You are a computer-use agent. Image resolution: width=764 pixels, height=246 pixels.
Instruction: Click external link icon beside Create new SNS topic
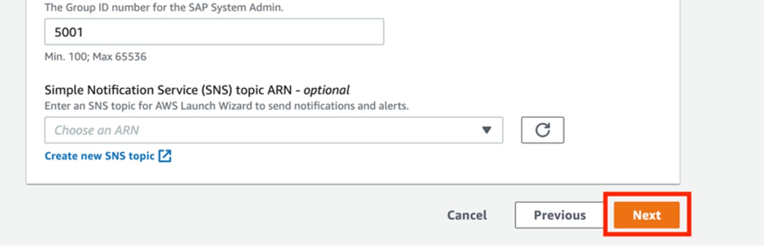[x=165, y=156]
